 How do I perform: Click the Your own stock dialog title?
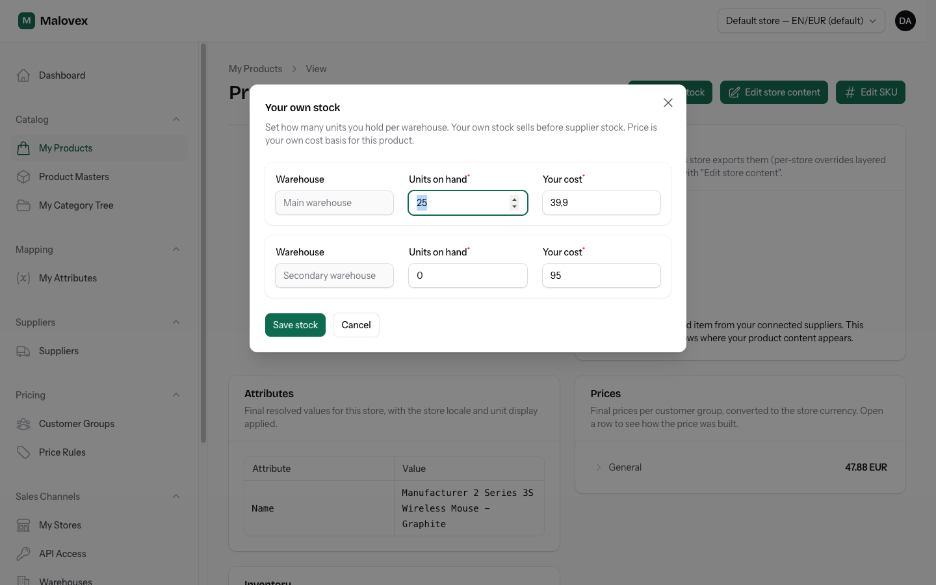(302, 108)
